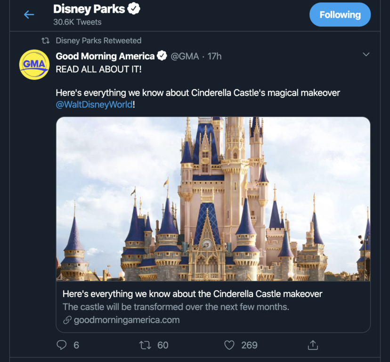The image size is (390, 362).
Task: Open the @WaltDisneyWorld mention
Action: [94, 105]
